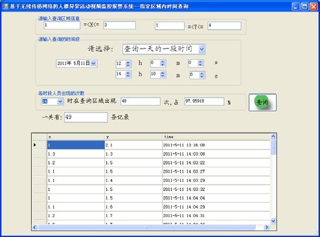
Task: Click the occurrence count field showing 48
Action: (141, 101)
